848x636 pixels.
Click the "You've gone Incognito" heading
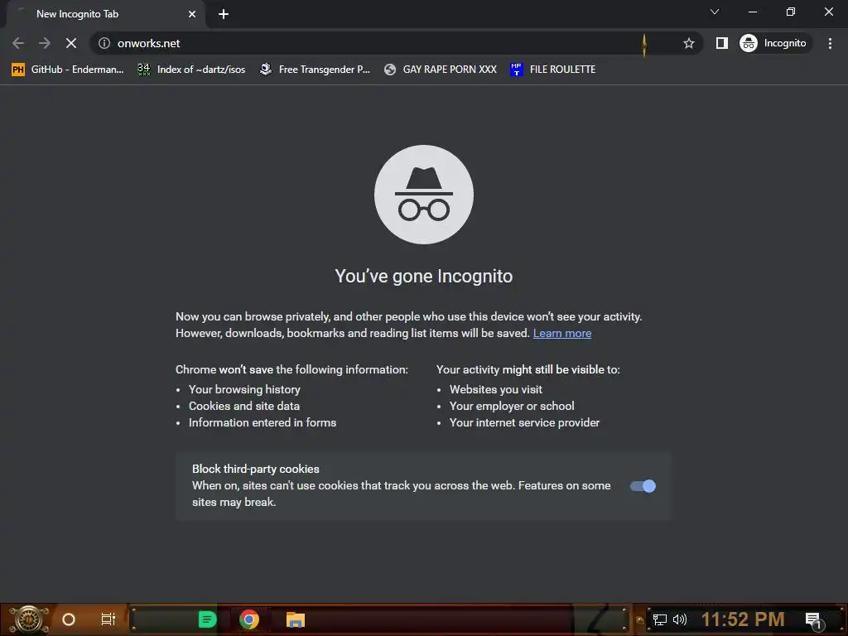pos(423,276)
